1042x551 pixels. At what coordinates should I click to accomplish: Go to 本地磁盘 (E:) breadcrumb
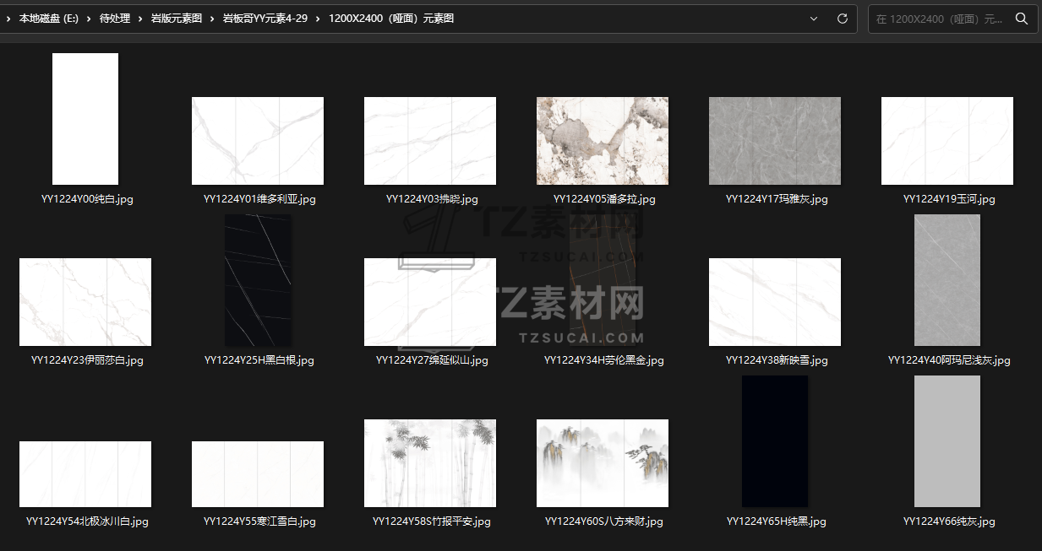click(x=48, y=19)
